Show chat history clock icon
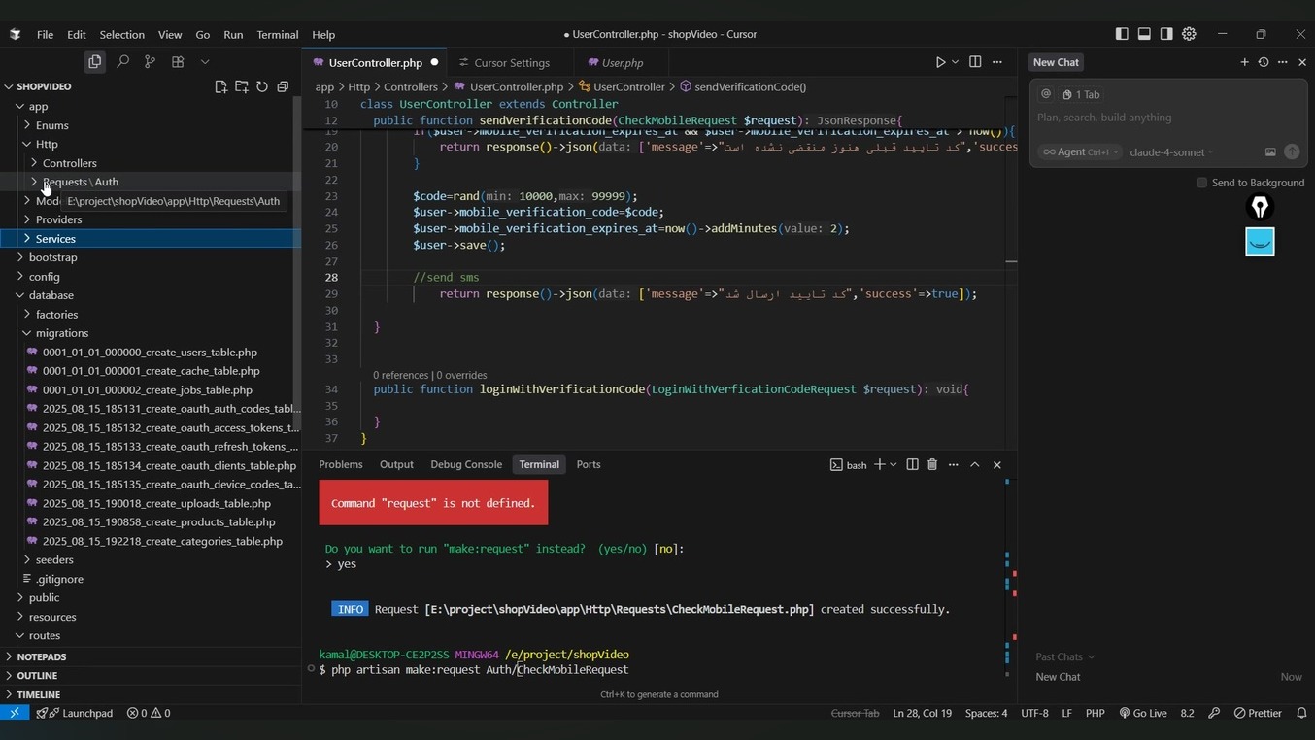This screenshot has height=740, width=1315. (x=1264, y=62)
